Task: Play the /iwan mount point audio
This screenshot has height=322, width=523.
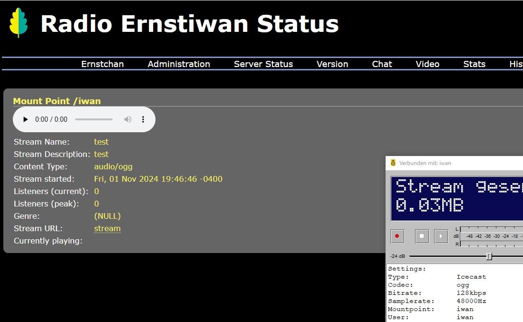Action: point(25,119)
